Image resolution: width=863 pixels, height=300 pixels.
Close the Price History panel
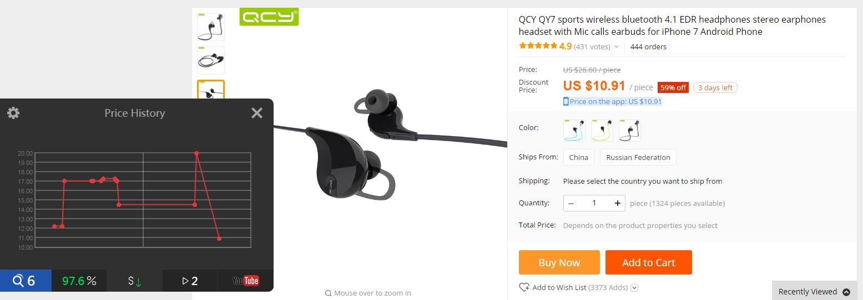[x=256, y=113]
